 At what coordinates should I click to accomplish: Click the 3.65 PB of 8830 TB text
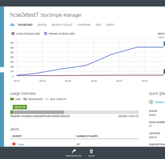[128, 116]
